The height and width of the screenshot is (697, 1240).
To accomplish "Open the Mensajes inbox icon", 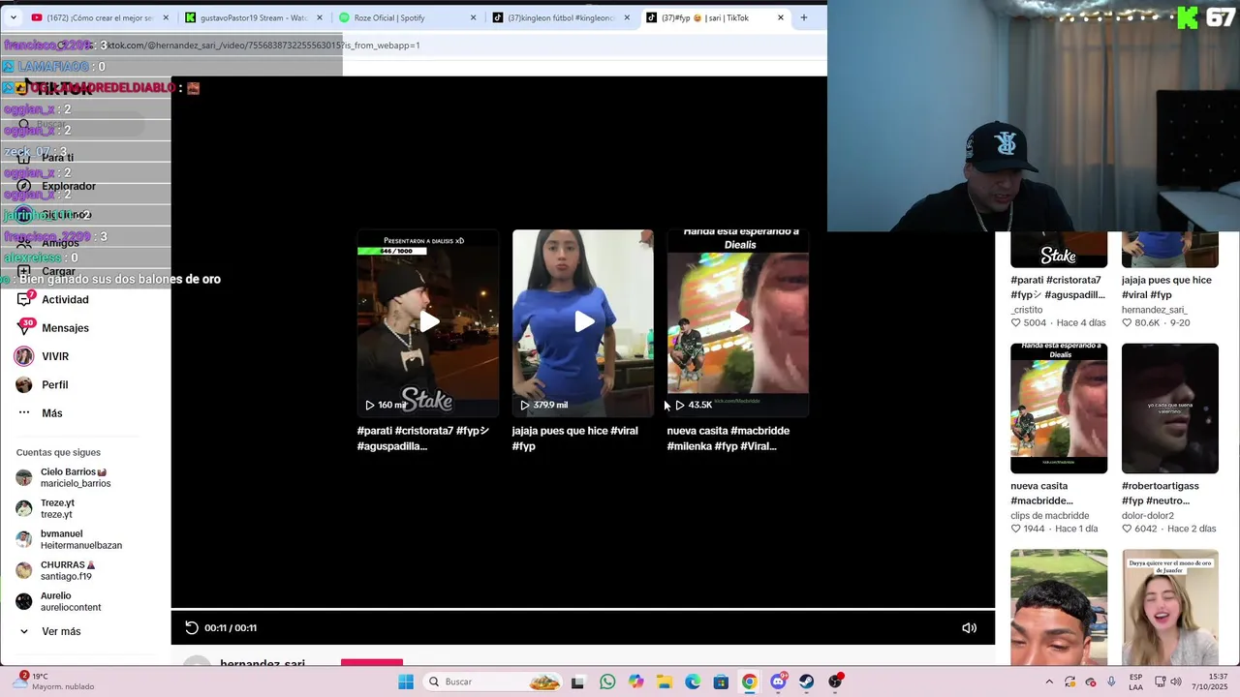I will point(24,327).
